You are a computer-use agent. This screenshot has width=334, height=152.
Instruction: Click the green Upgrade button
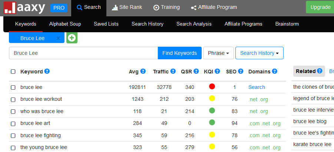click(320, 7)
